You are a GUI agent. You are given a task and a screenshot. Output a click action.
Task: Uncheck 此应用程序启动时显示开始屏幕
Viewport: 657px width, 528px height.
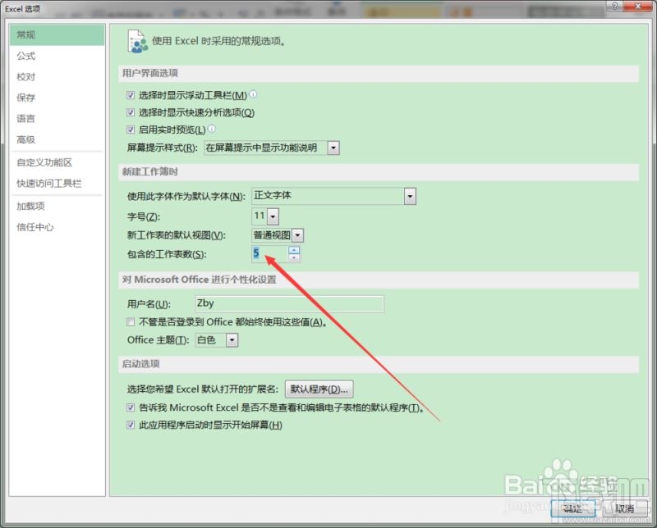(x=131, y=425)
